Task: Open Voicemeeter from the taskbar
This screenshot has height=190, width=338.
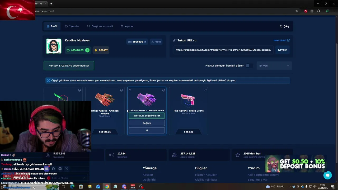Action: pyautogui.click(x=133, y=187)
